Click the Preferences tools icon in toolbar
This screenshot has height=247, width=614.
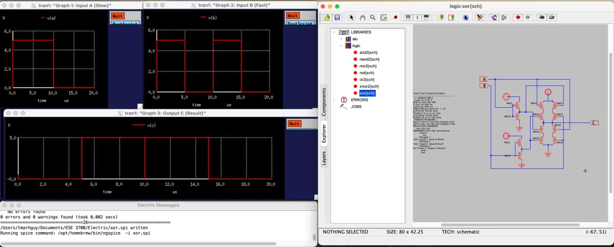pos(480,17)
